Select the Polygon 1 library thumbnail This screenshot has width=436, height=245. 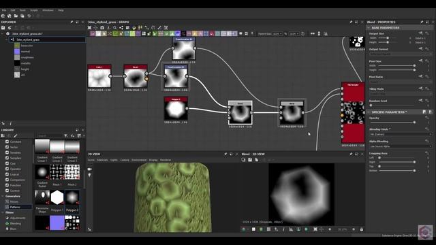point(57,197)
